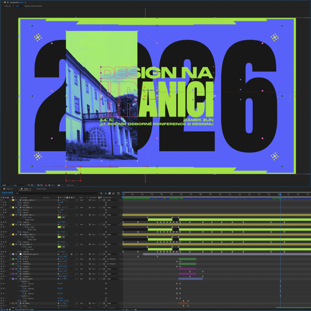Open blend mode dropdown for bottom_right+ 3
The width and height of the screenshot is (311, 311).
[82, 200]
